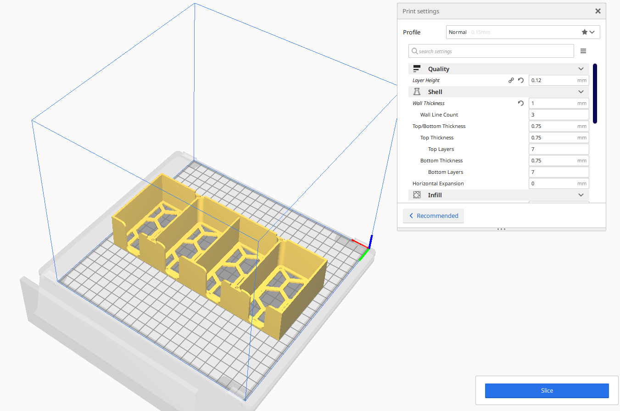
Task: Collapse the Shell section chevron
Action: click(x=581, y=92)
